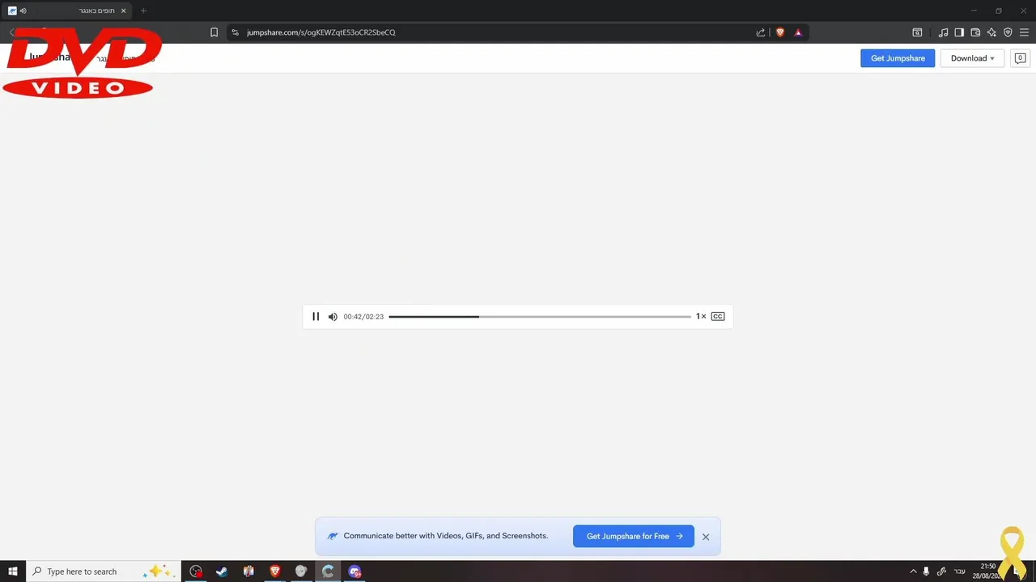This screenshot has width=1036, height=582.
Task: Open Brave Wallet icon
Action: pyautogui.click(x=975, y=32)
